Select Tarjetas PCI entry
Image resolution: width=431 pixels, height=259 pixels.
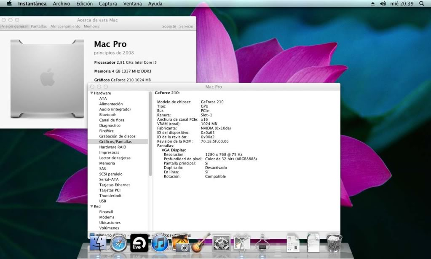[x=110, y=190]
